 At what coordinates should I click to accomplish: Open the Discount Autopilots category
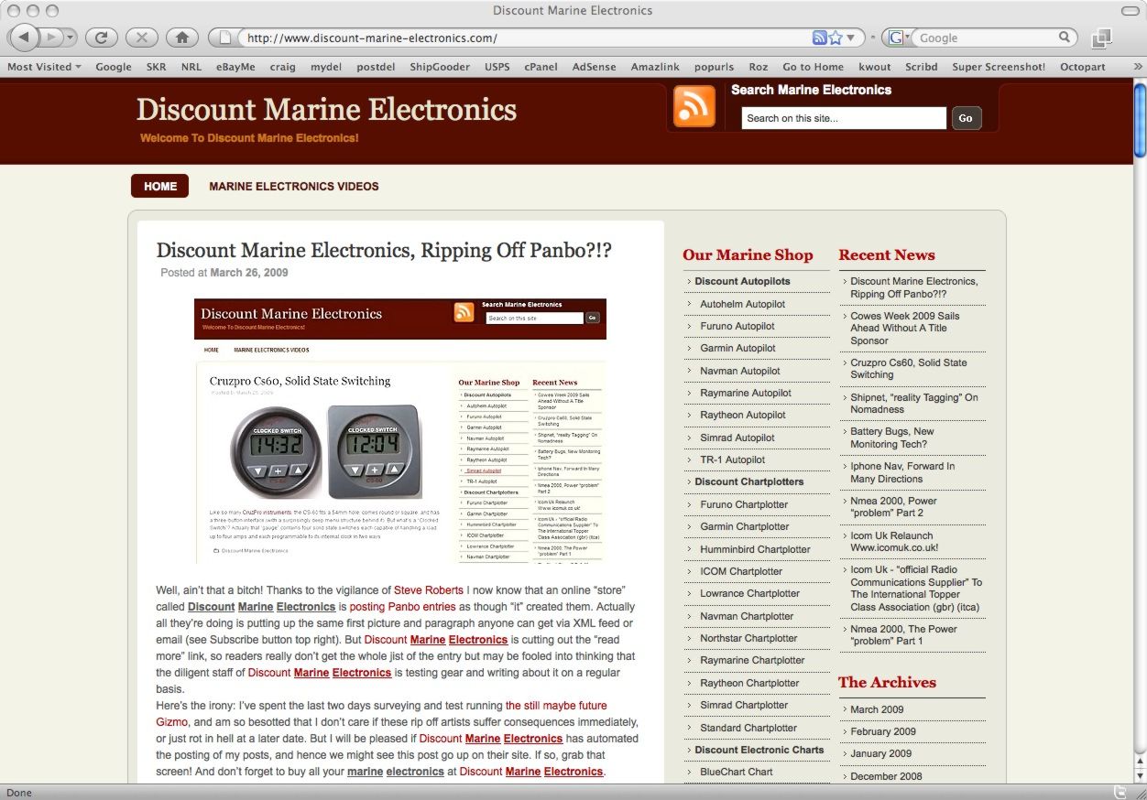click(742, 281)
